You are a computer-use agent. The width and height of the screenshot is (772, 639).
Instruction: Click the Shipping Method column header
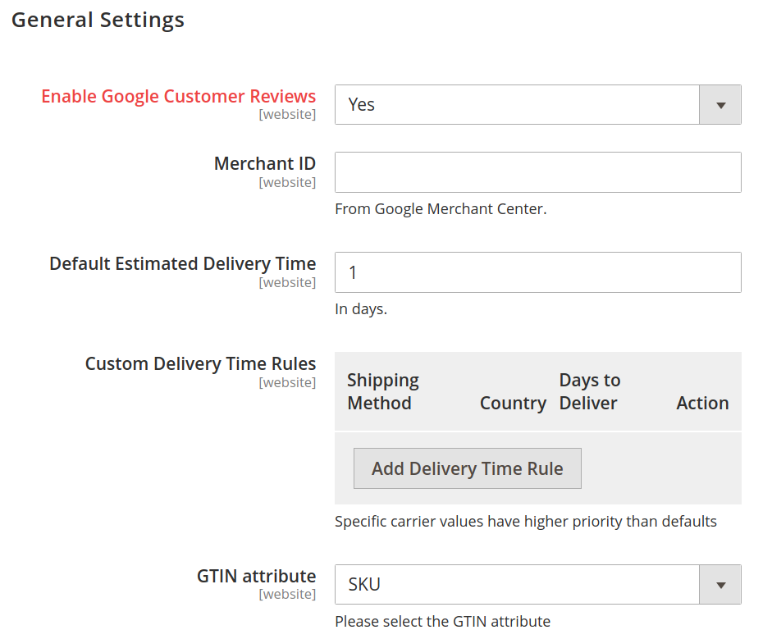tap(383, 391)
